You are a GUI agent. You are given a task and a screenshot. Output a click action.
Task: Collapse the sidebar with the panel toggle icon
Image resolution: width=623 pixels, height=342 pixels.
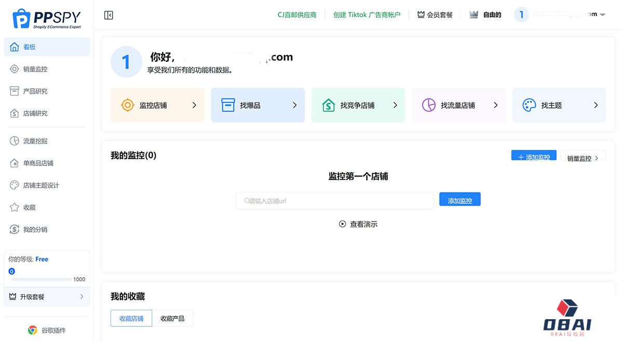point(109,15)
